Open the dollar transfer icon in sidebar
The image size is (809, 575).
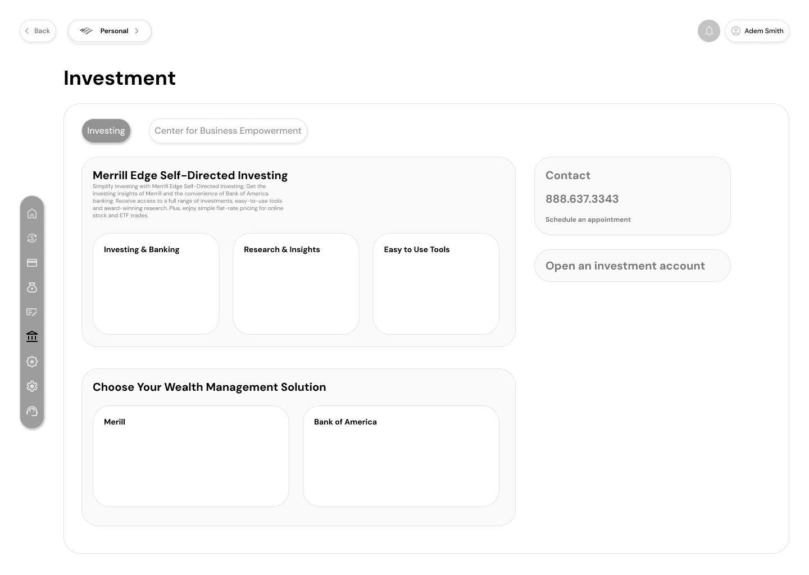(x=32, y=238)
